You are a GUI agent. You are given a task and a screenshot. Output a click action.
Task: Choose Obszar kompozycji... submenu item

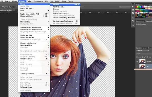(65, 13)
